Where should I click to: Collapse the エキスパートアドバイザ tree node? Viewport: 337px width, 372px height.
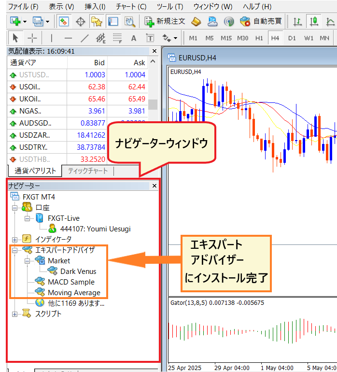click(x=14, y=250)
